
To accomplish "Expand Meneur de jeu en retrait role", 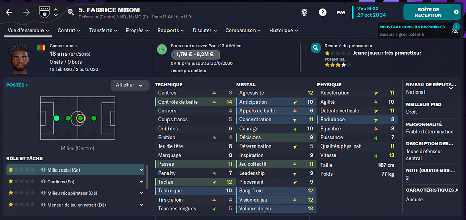I will [x=141, y=205].
